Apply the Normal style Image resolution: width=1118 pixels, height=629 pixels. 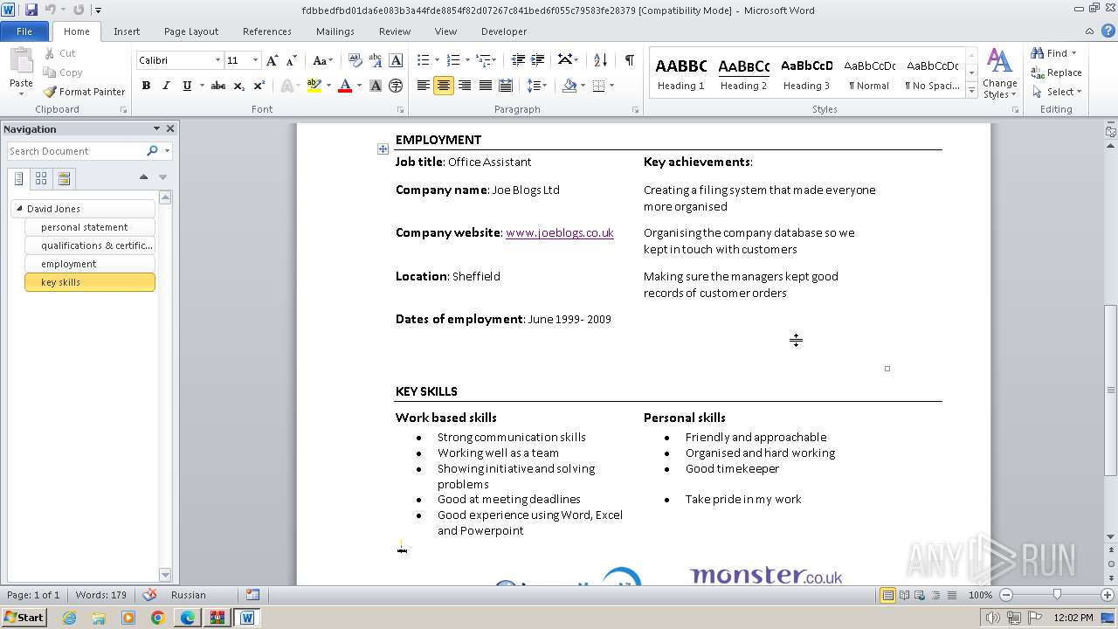(x=870, y=73)
